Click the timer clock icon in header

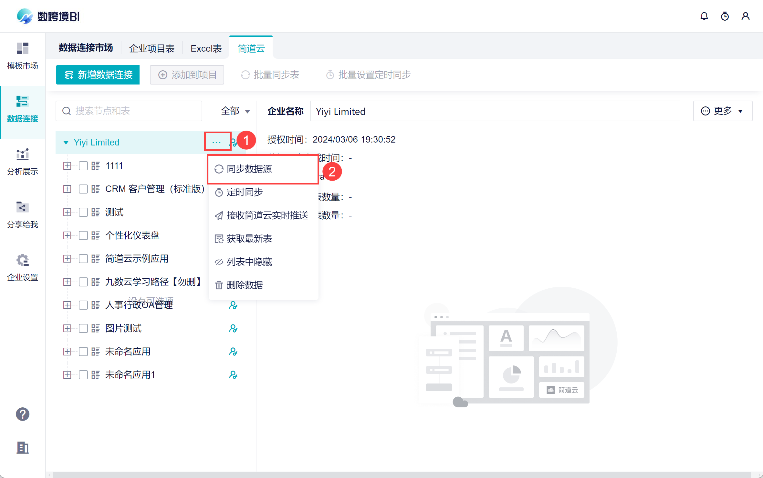point(725,16)
